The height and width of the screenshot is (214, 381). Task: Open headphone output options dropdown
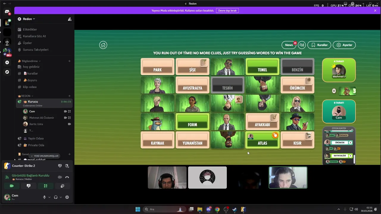61,197
